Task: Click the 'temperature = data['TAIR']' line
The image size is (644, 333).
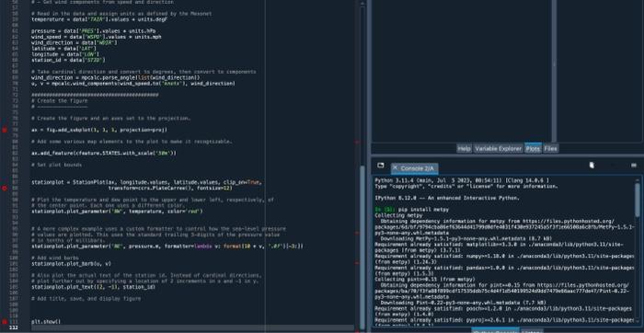Action: tap(99, 19)
